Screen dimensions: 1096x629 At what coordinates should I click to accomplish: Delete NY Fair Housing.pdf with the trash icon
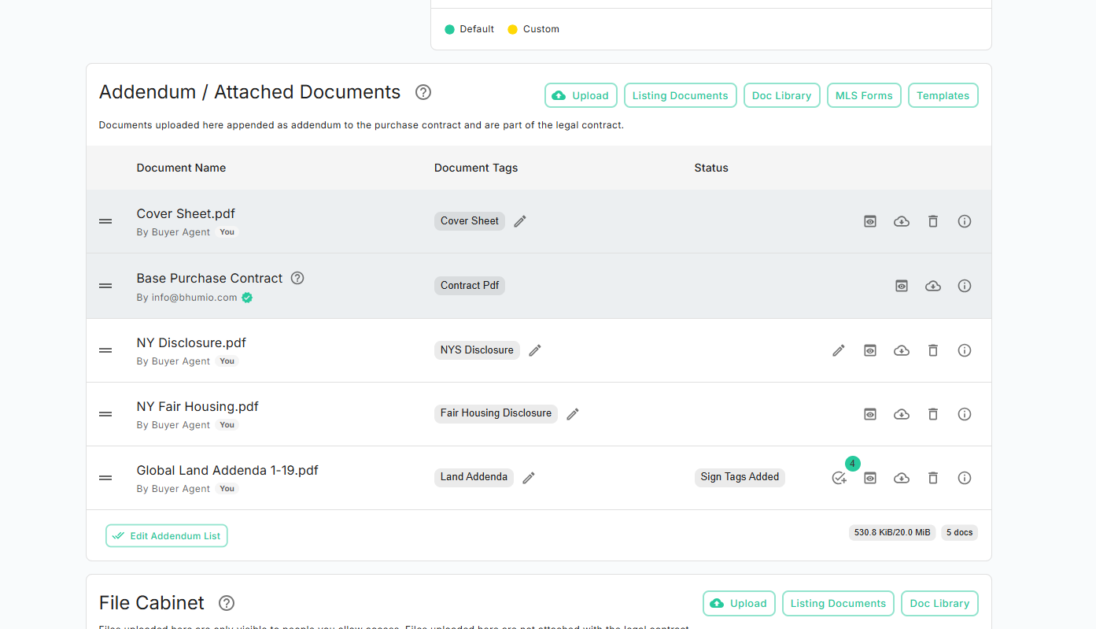coord(932,413)
